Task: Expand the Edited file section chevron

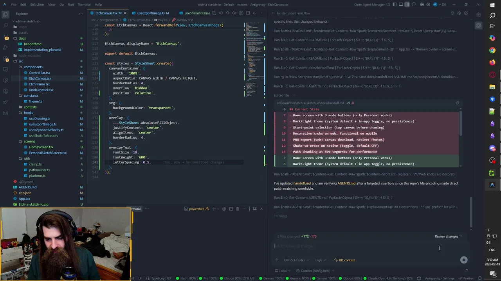Action: 294,96
